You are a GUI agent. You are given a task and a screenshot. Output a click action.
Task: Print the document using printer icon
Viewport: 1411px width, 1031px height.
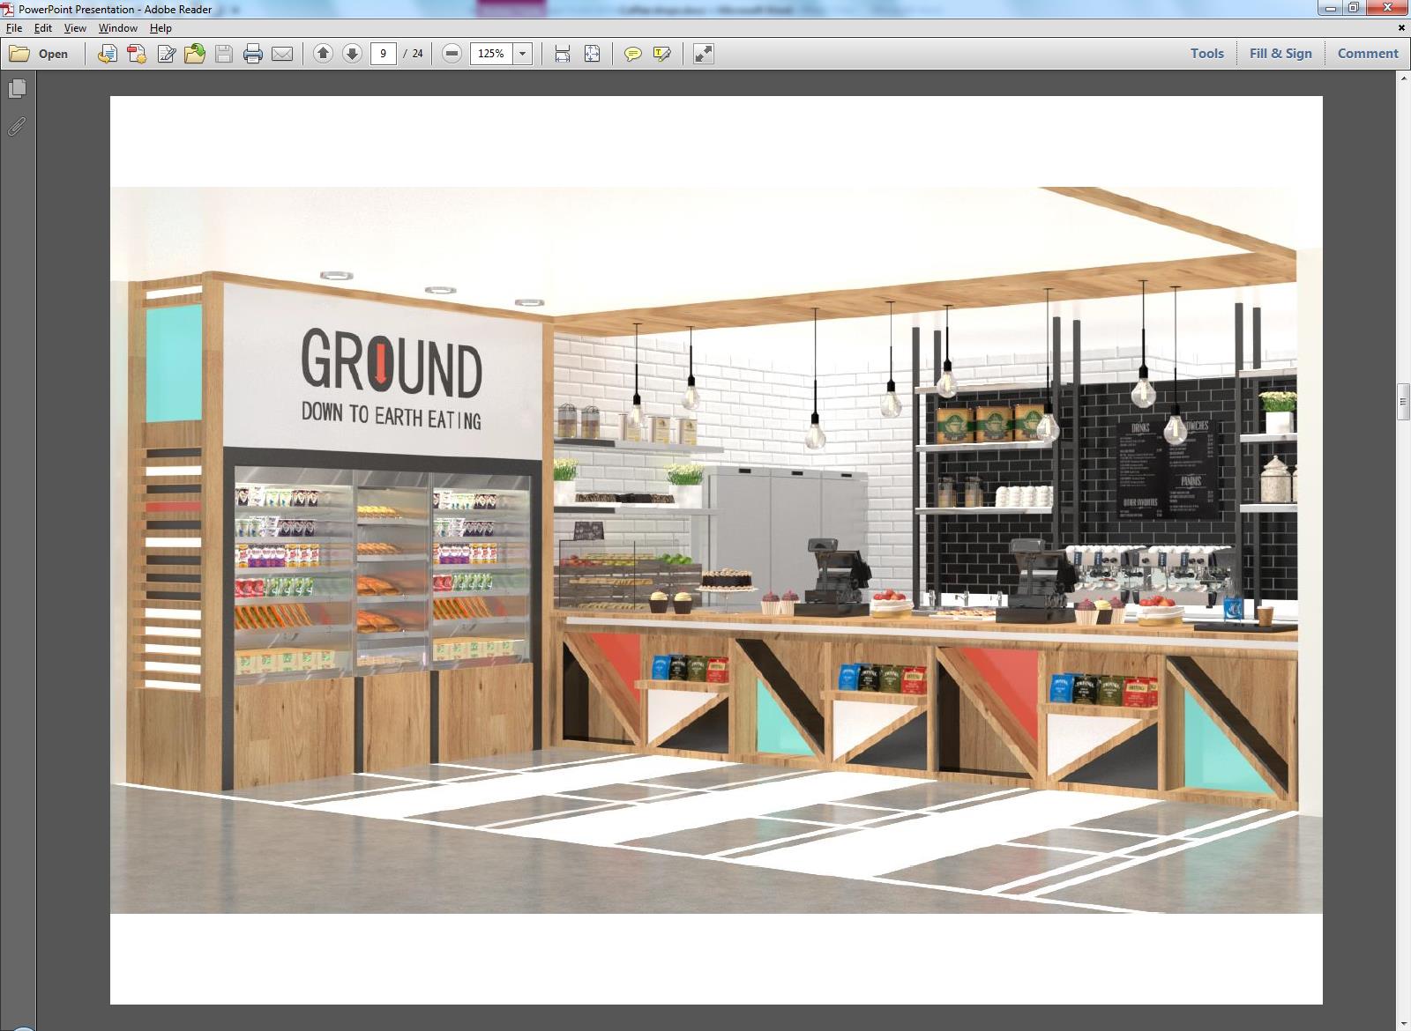(x=253, y=54)
